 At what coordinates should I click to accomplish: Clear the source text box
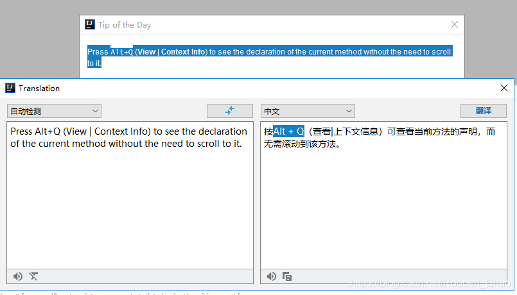33,276
